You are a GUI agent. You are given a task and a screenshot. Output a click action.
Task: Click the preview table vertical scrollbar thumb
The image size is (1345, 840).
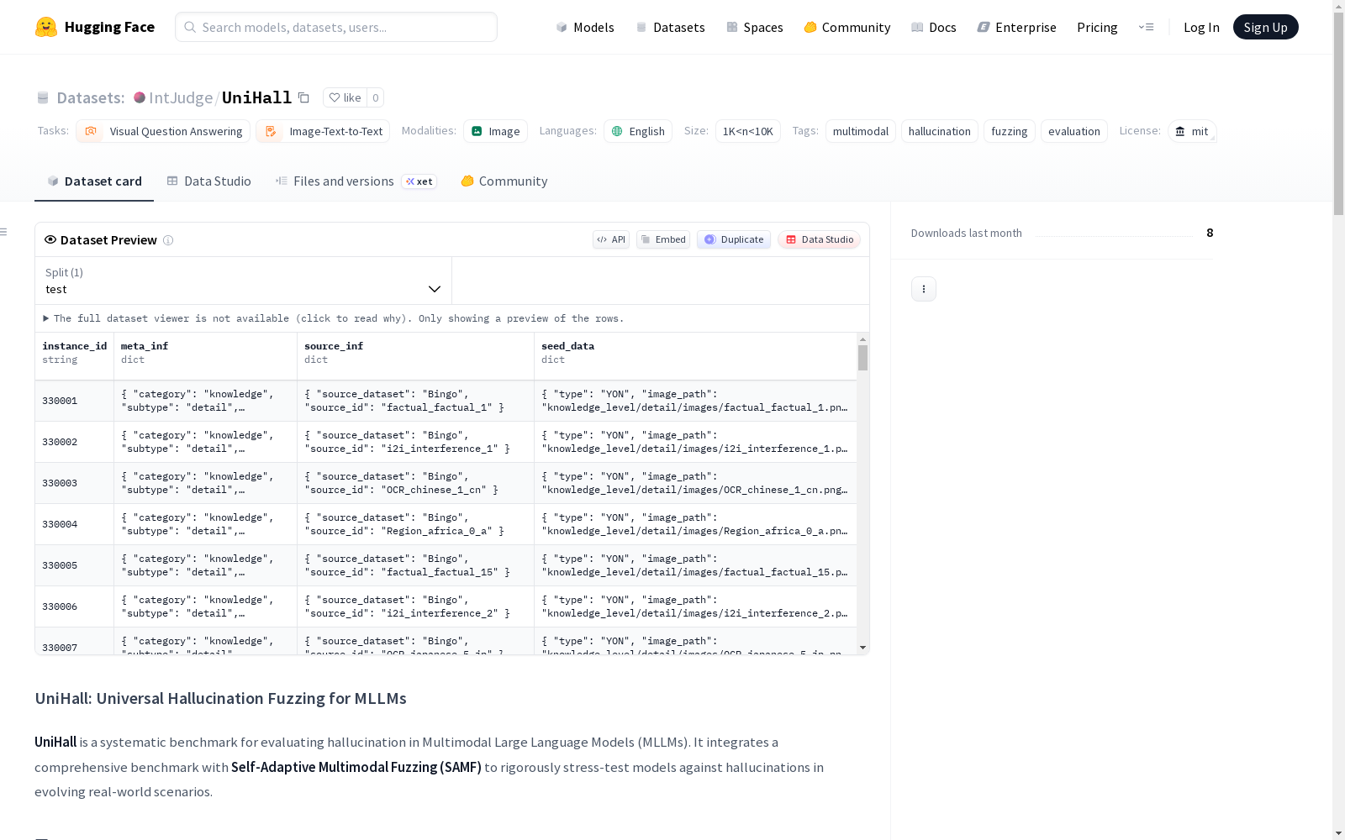[862, 357]
